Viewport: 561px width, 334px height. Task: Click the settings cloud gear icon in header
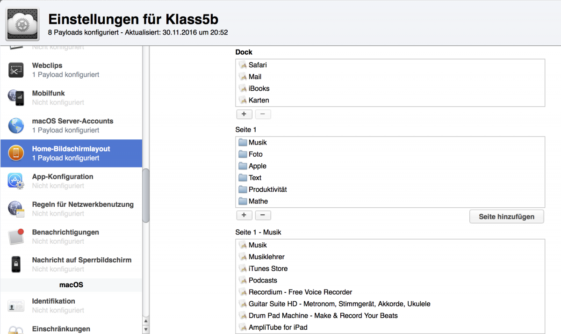22,24
